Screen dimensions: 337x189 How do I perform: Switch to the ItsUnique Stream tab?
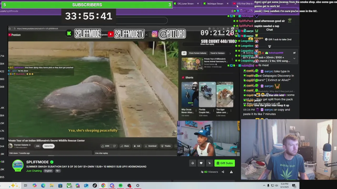tap(215, 4)
